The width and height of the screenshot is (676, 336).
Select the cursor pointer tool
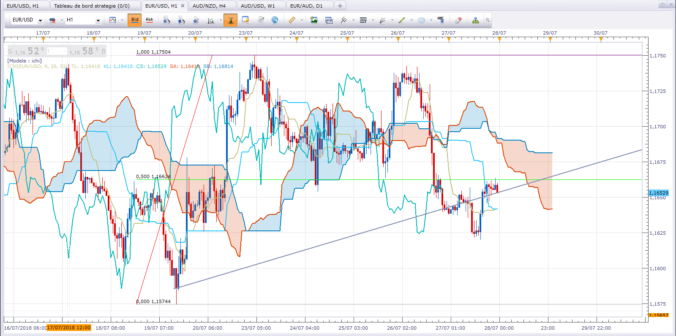[x=196, y=20]
